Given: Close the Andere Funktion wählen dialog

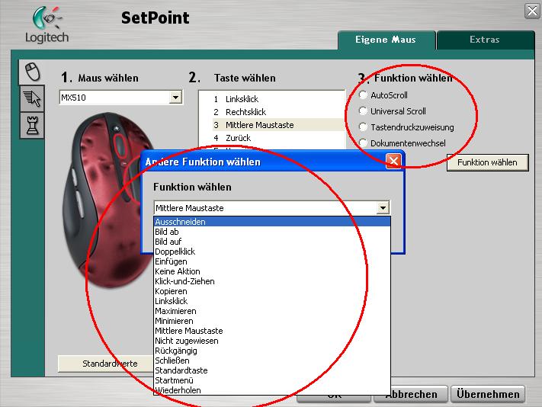Looking at the screenshot, I should tap(393, 161).
